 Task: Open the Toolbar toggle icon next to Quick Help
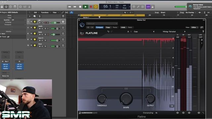coord(15,7)
